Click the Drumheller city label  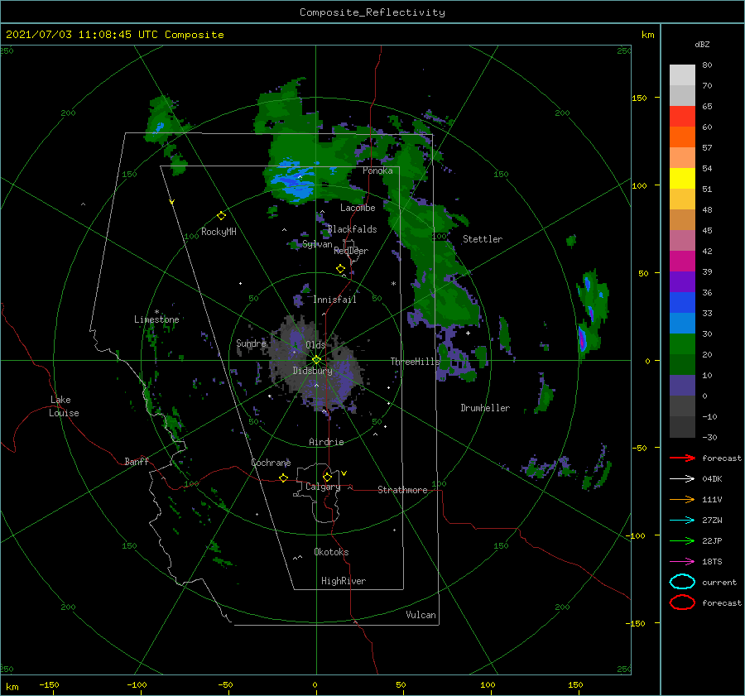tap(485, 408)
